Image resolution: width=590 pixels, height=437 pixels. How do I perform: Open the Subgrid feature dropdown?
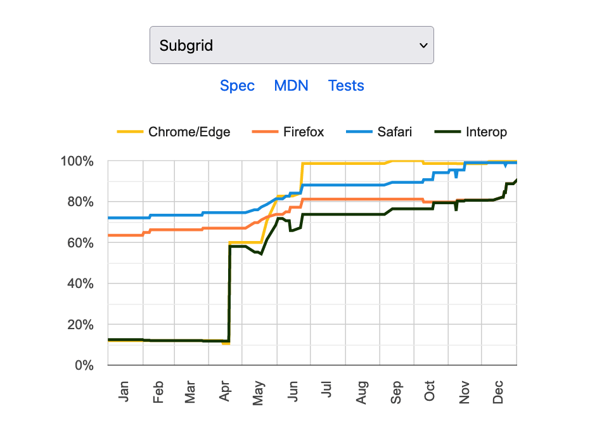coord(292,45)
